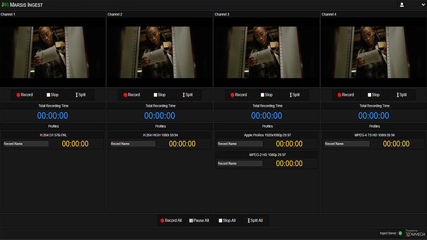Image resolution: width=427 pixels, height=240 pixels.
Task: Stop the Channel 2 recording
Action: pos(161,95)
